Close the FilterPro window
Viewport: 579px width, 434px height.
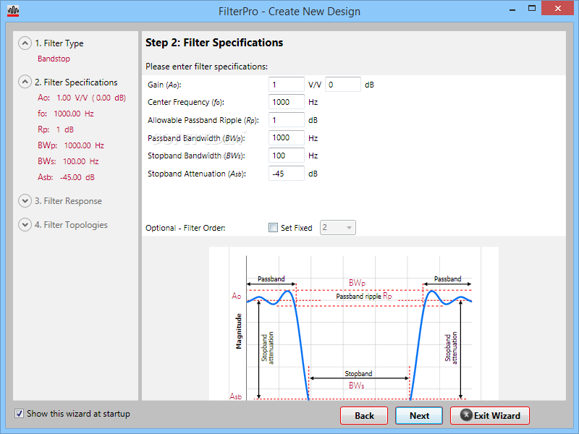pos(557,8)
